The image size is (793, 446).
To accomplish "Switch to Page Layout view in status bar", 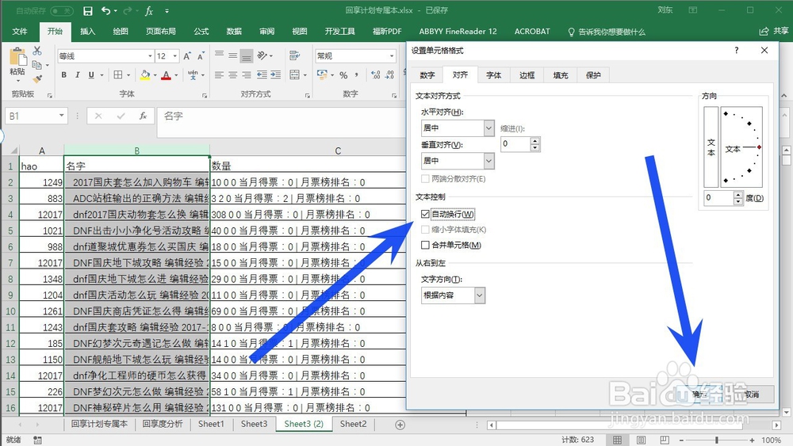I will [641, 440].
